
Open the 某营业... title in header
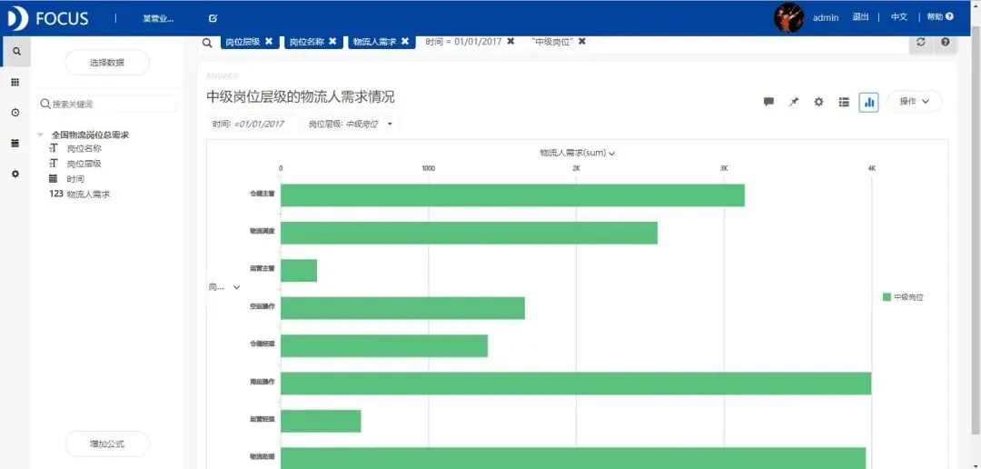(158, 19)
